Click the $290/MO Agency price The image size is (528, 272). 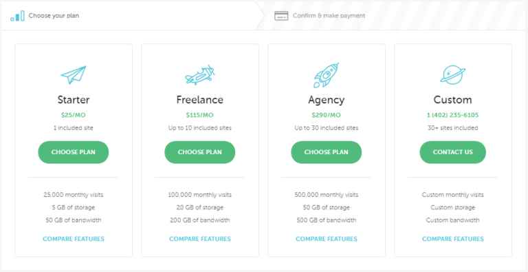[x=327, y=115]
